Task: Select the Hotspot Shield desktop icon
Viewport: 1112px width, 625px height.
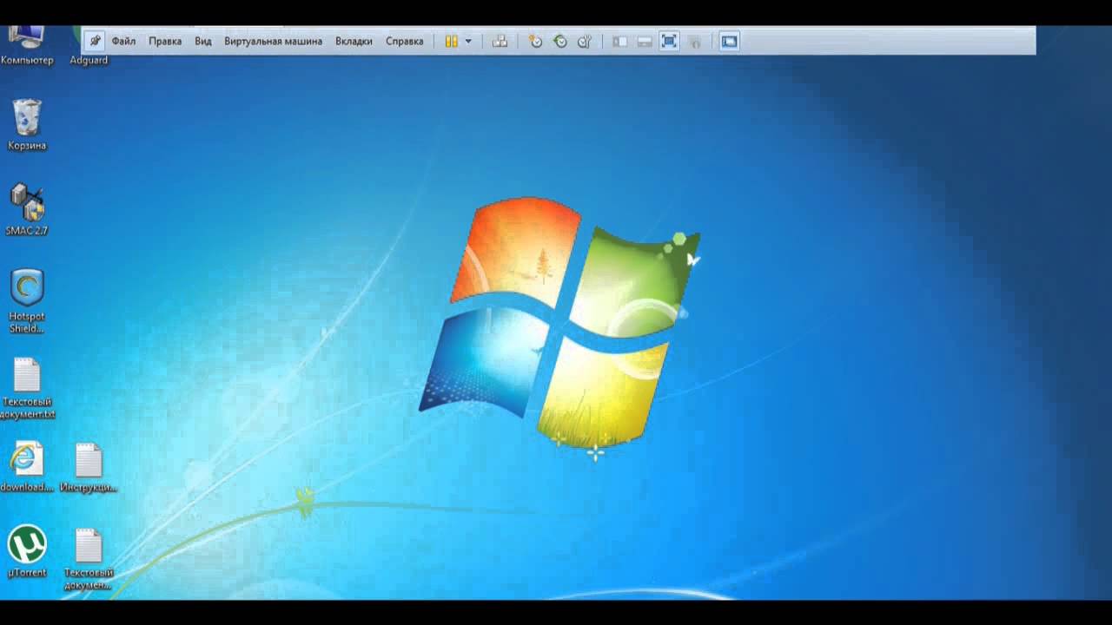Action: point(27,300)
